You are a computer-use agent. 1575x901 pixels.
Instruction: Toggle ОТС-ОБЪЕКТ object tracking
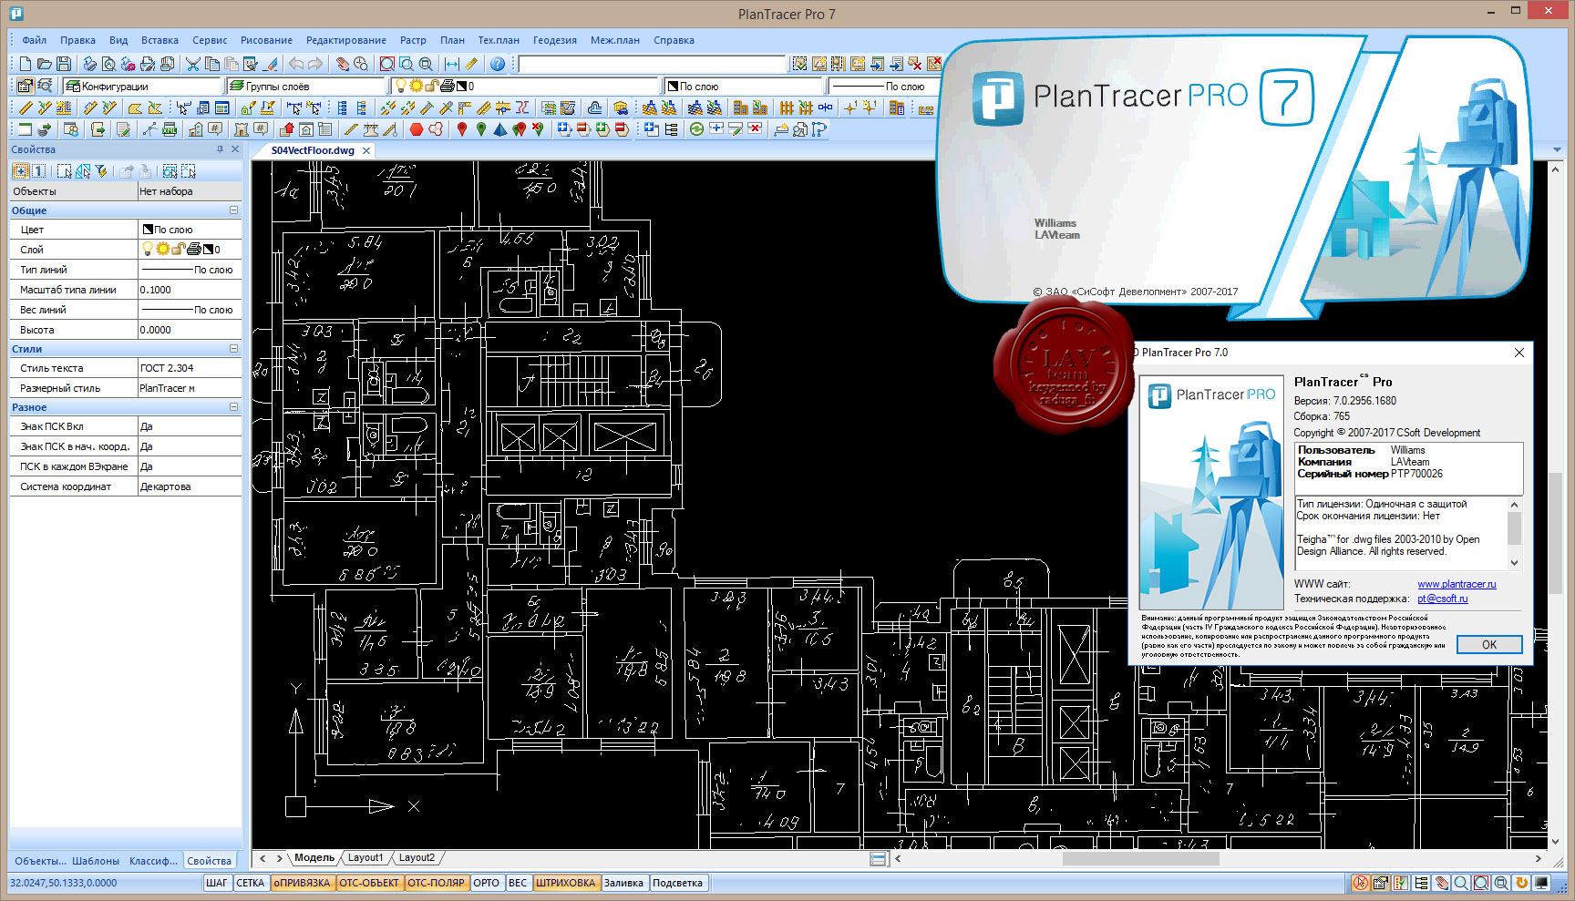click(369, 883)
